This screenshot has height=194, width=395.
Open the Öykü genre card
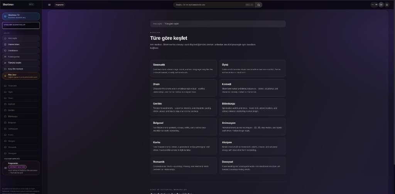[252, 69]
